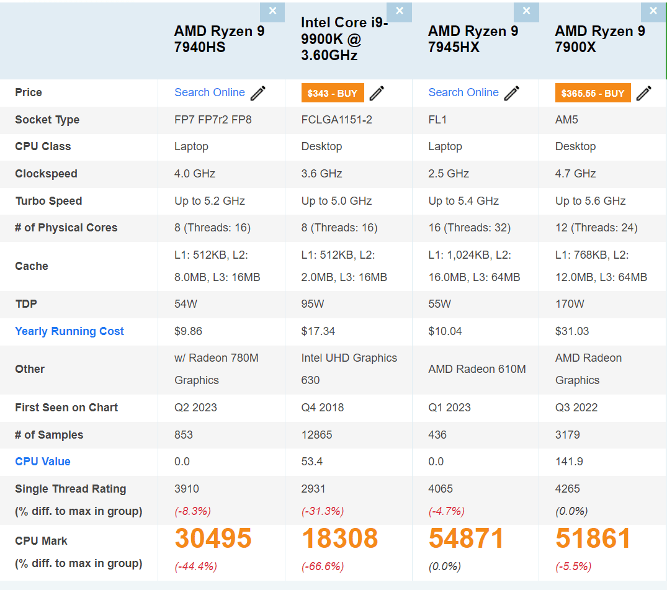The image size is (667, 590).
Task: Click yearly running cost $17.34
Action: click(x=318, y=331)
